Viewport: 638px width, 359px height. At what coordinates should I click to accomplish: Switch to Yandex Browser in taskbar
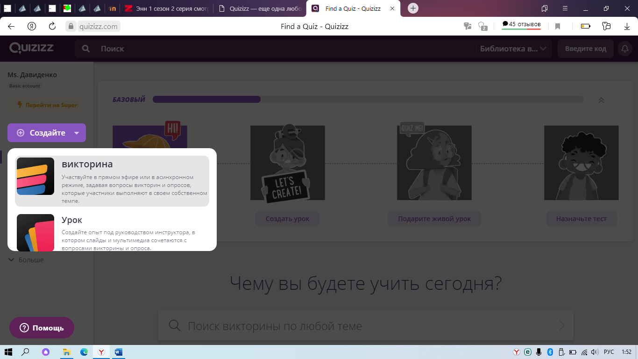101,352
